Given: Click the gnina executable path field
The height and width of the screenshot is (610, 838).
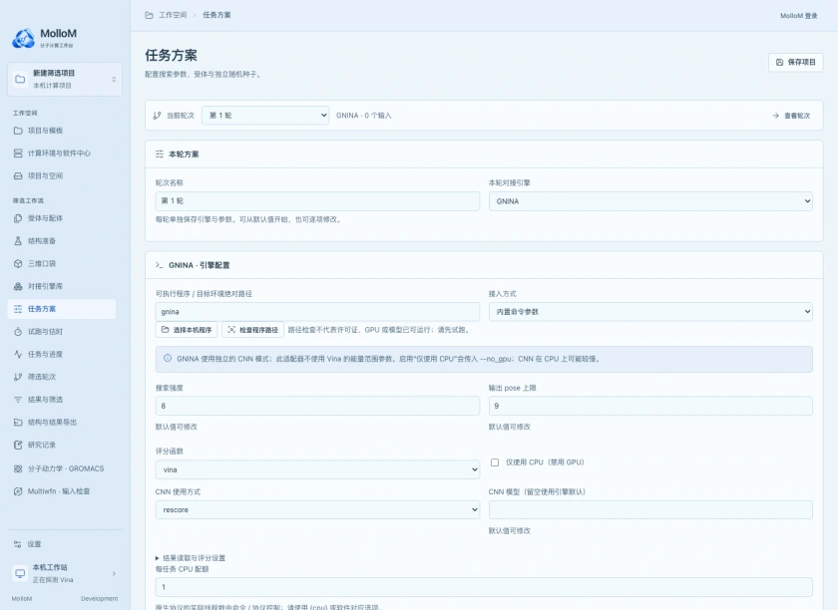Looking at the screenshot, I should (317, 311).
